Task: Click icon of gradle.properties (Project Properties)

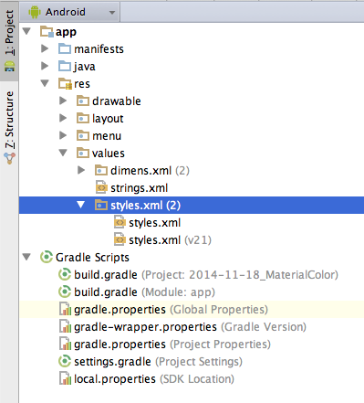Action: (x=65, y=345)
